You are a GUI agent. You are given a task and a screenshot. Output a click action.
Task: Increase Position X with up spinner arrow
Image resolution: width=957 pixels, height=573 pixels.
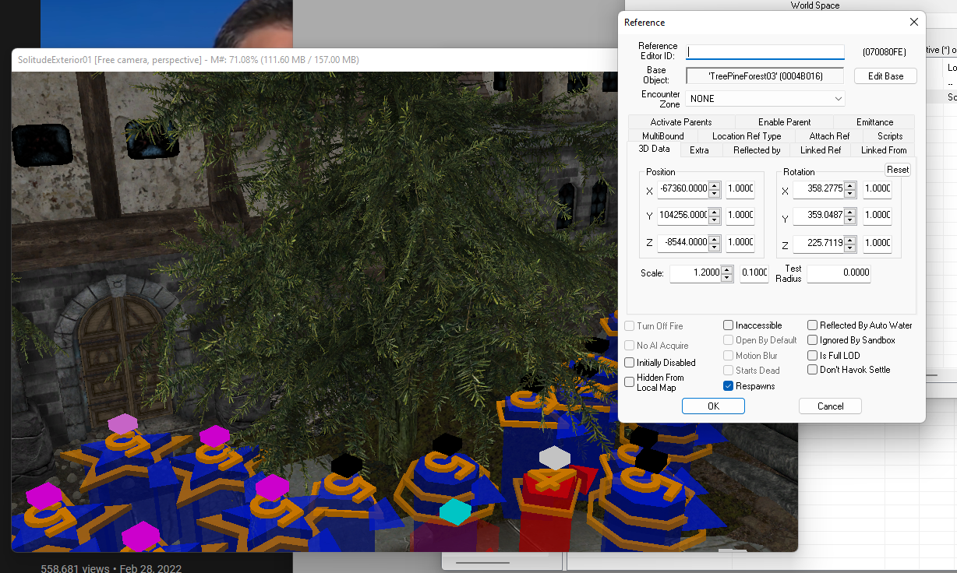tap(715, 185)
